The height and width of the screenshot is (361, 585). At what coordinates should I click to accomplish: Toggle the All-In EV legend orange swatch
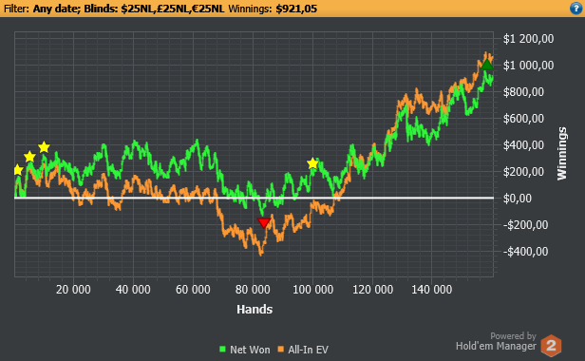280,350
